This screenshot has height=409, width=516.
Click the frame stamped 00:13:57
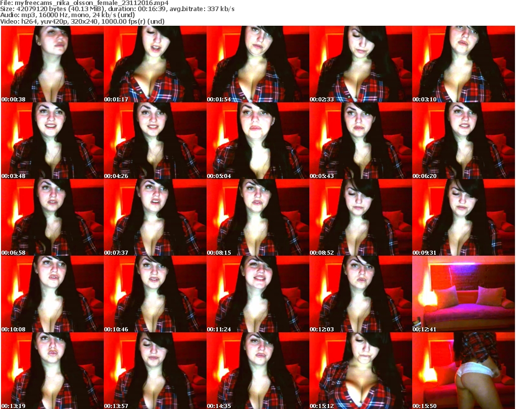tap(155, 371)
